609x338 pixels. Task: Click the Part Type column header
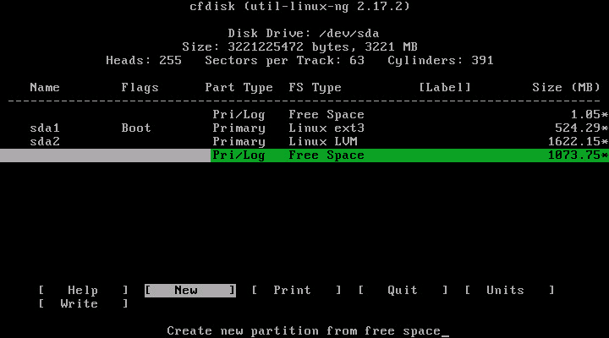pyautogui.click(x=239, y=87)
